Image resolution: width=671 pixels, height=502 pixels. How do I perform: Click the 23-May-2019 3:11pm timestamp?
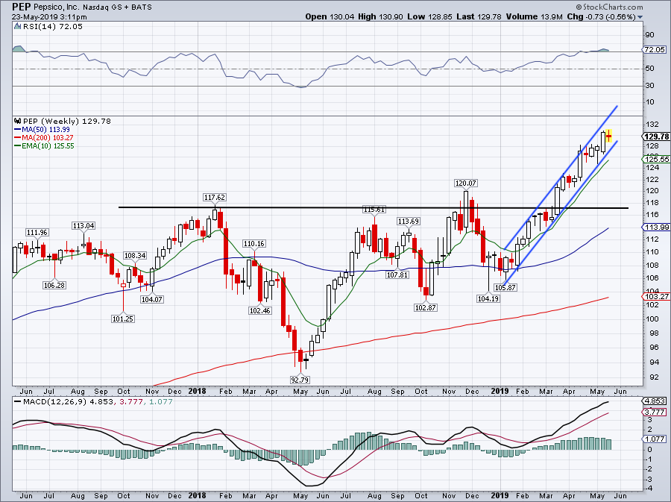tap(49, 17)
